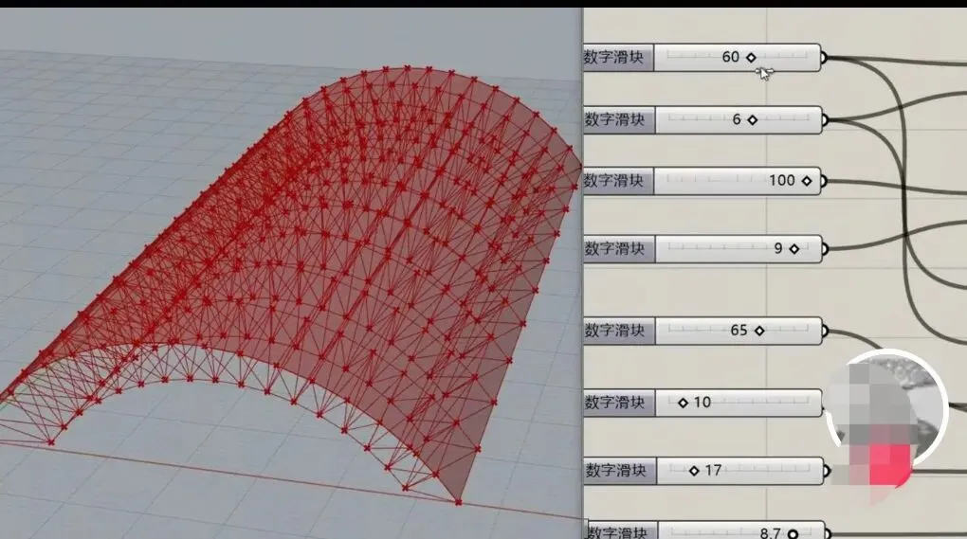
Task: Click the output connector of the 65 slider
Action: coord(825,331)
